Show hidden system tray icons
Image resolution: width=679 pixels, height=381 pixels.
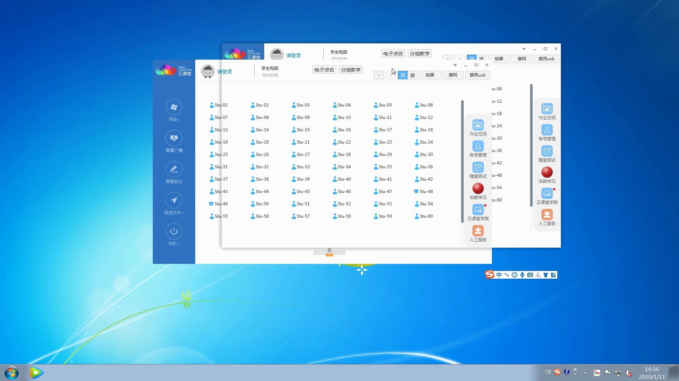585,373
